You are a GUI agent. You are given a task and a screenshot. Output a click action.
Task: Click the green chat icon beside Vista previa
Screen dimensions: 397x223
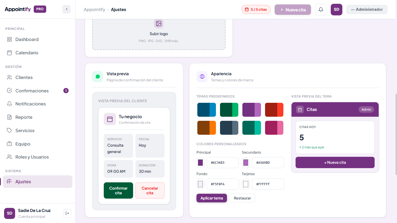98,77
